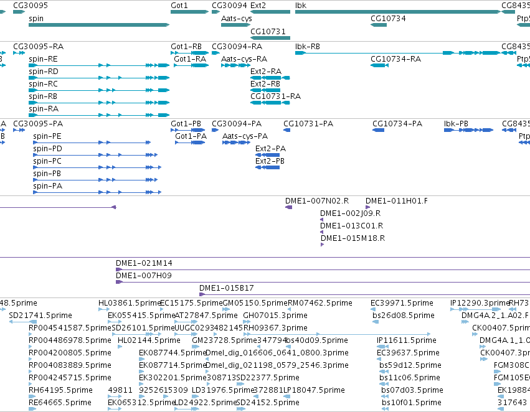The height and width of the screenshot is (412, 530).
Task: Open transcript CG30094-RA
Action: (x=215, y=53)
